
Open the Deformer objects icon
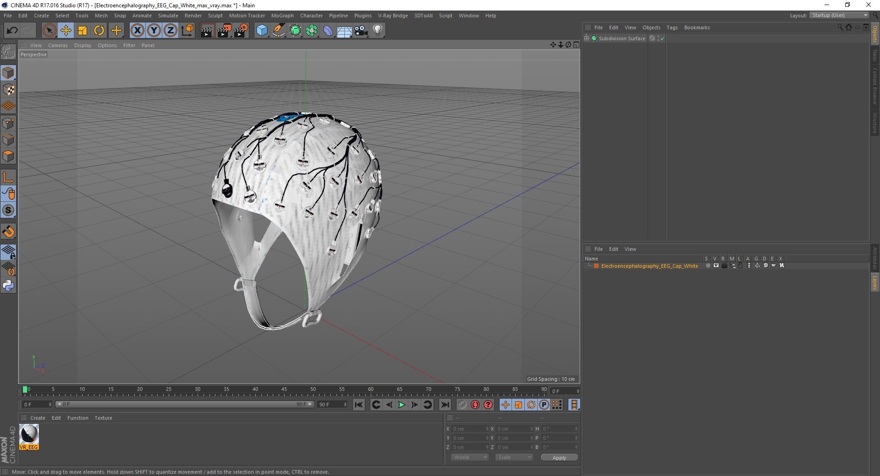coord(328,31)
